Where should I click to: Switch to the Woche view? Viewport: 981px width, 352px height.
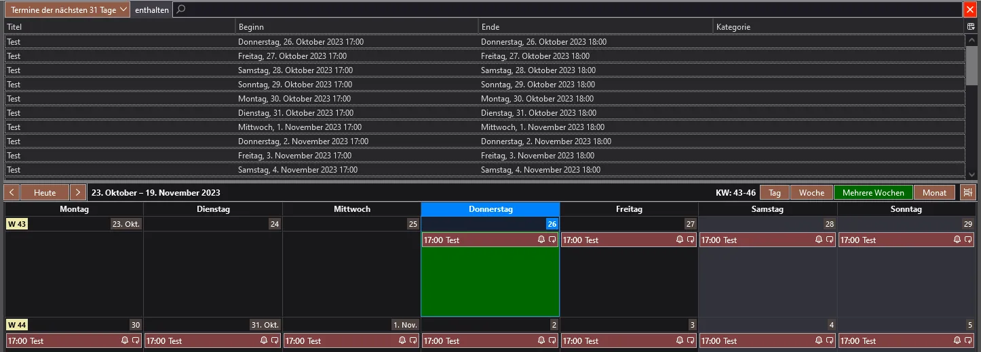[x=811, y=193]
